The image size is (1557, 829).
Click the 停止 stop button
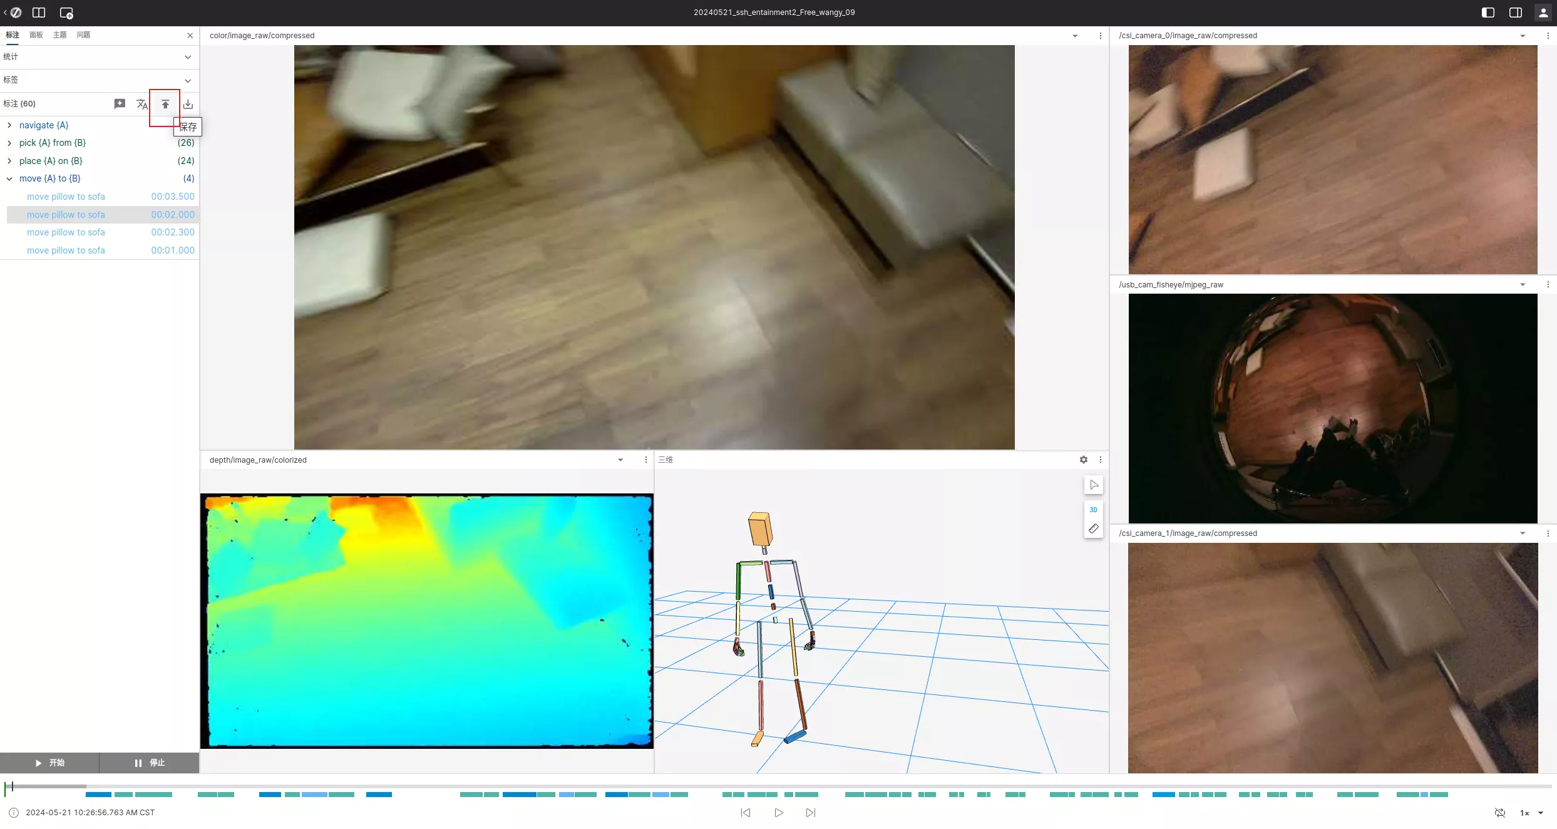click(150, 763)
